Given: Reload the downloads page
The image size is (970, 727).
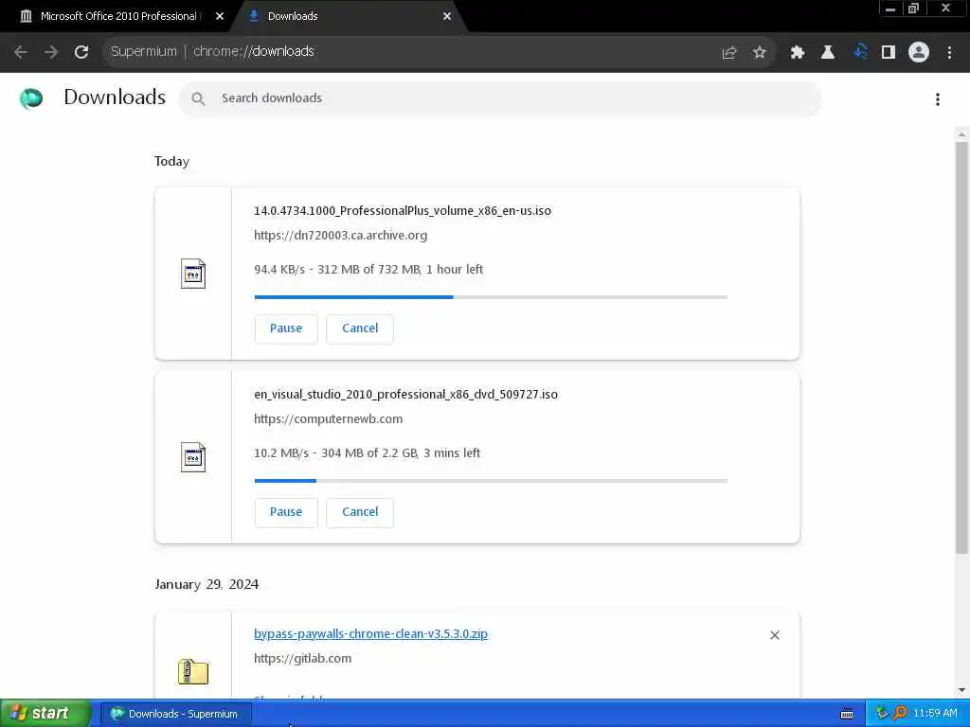Looking at the screenshot, I should (x=81, y=52).
